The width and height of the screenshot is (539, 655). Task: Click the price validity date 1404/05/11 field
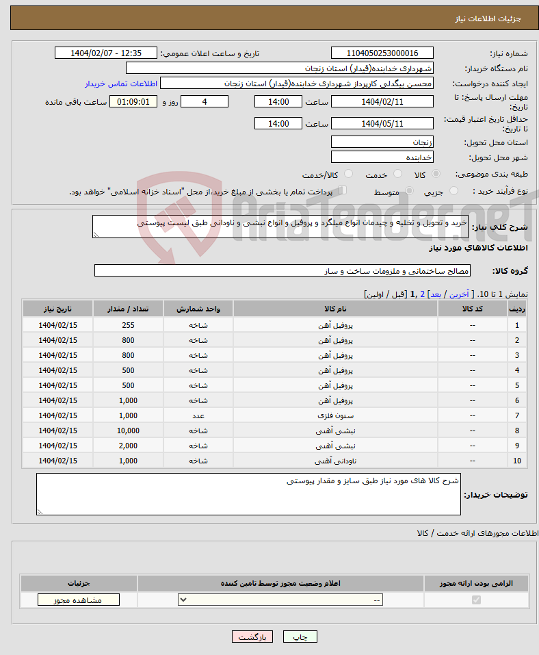(382, 123)
